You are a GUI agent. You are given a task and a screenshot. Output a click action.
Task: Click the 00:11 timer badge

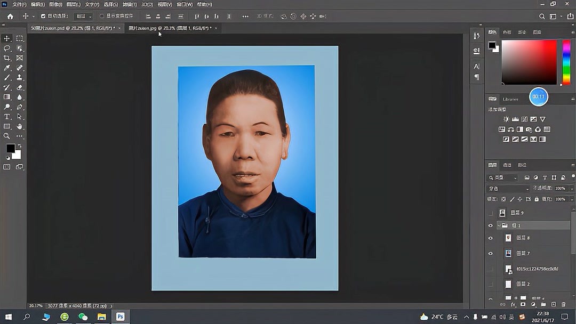538,96
